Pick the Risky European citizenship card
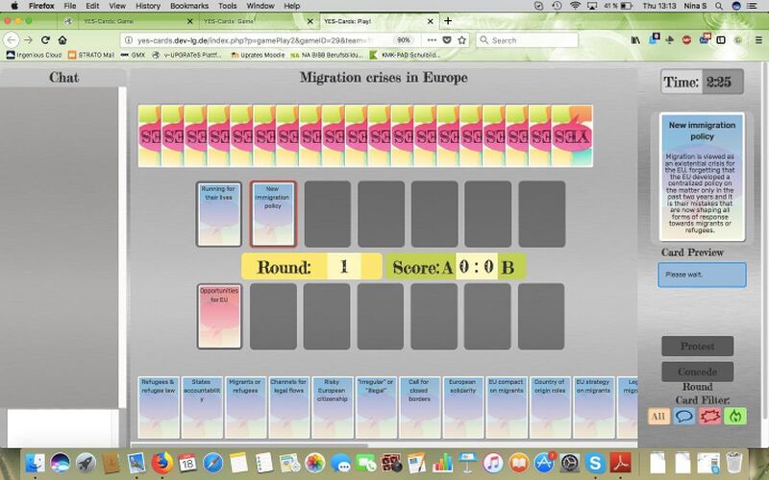The height and width of the screenshot is (480, 769). 332,407
